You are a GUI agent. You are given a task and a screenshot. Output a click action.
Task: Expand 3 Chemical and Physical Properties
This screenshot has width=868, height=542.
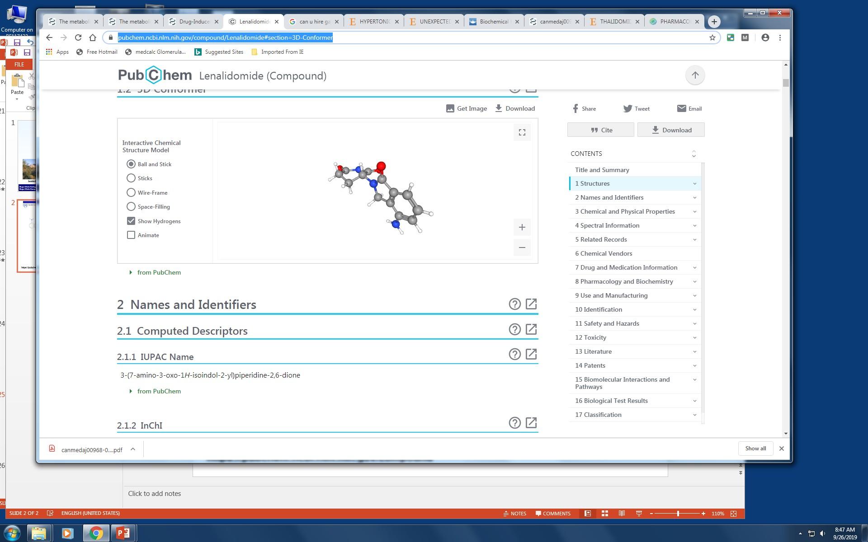694,211
